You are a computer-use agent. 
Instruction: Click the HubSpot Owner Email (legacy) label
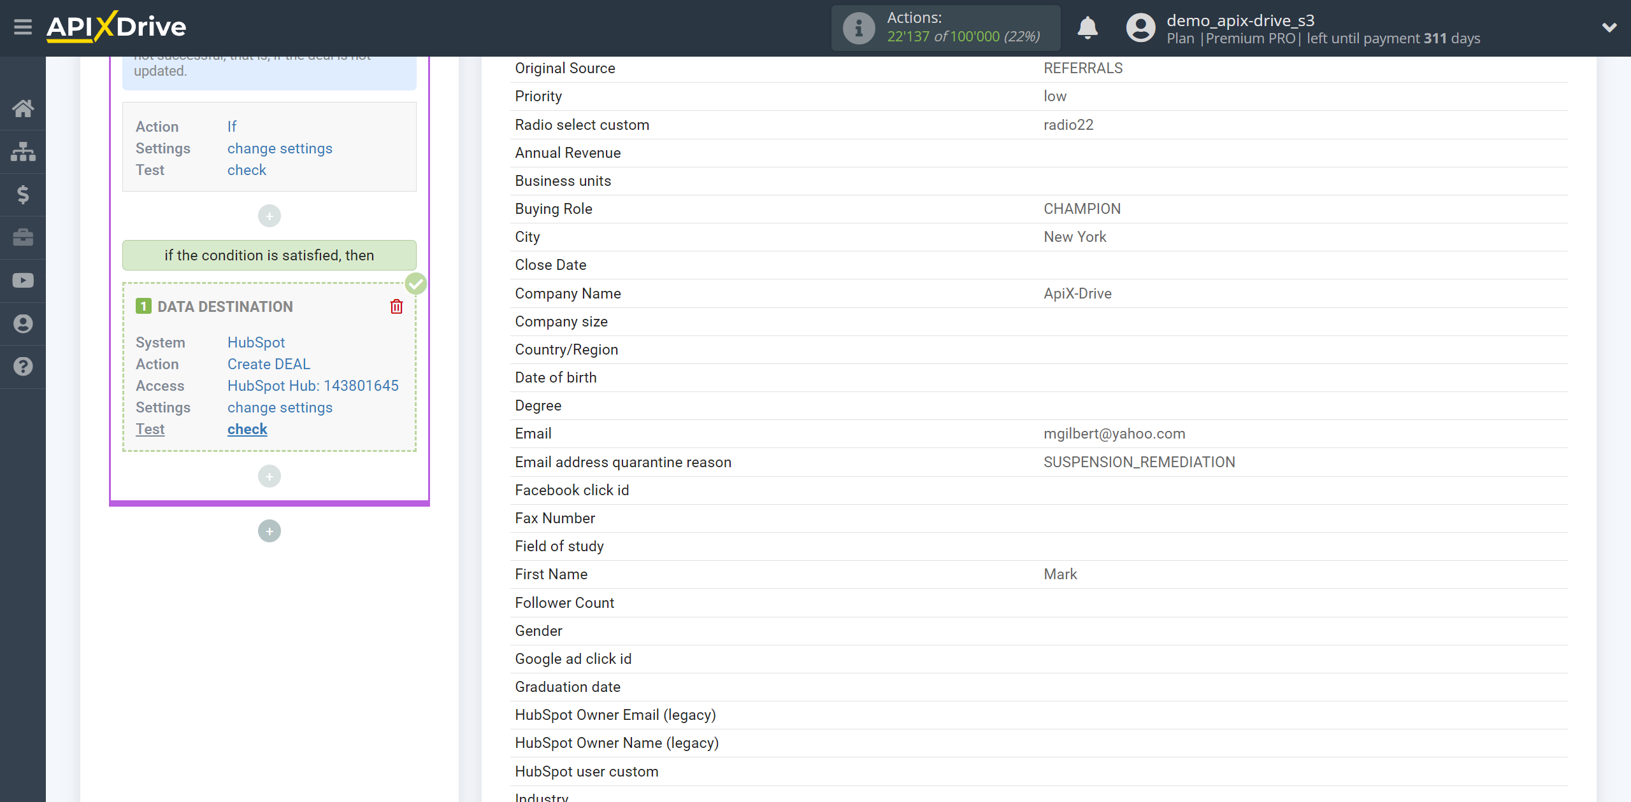pyautogui.click(x=615, y=715)
